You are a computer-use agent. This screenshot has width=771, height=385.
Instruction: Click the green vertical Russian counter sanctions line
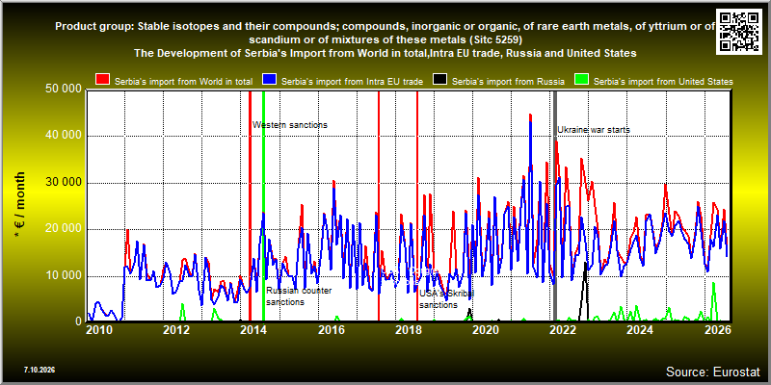[263, 206]
